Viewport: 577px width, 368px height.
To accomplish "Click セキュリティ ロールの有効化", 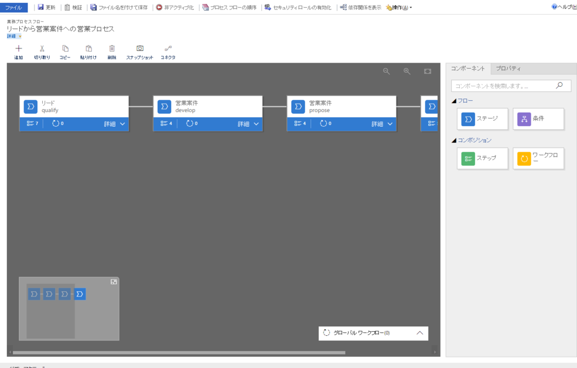I will 298,7.
